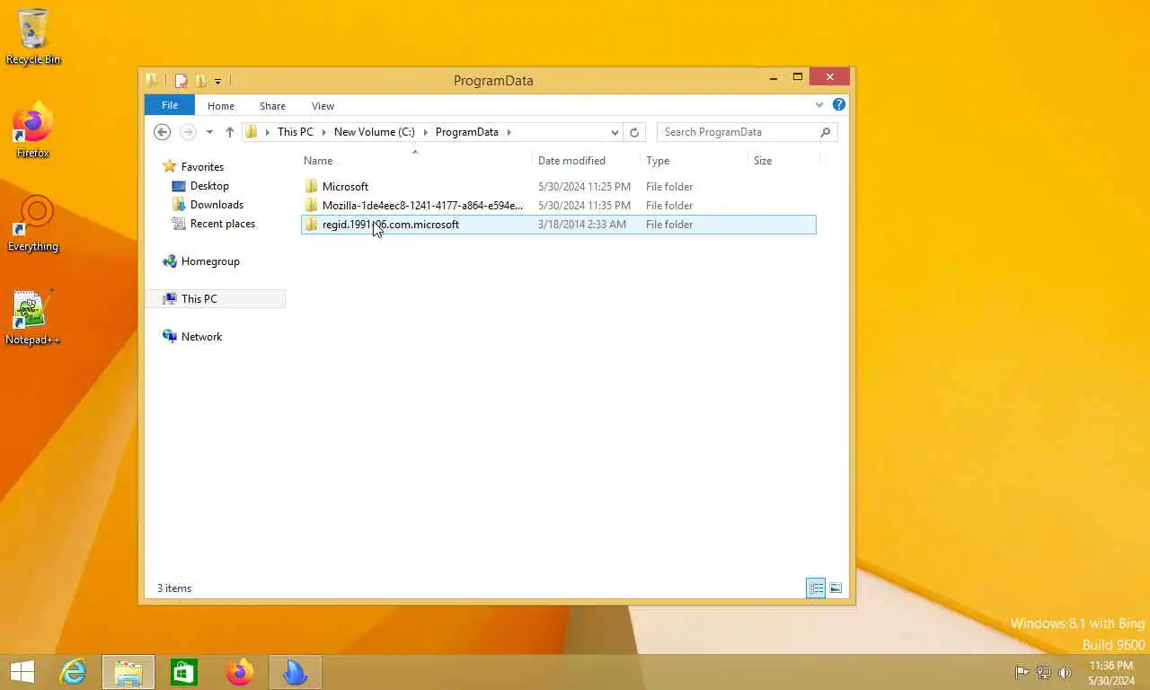Refresh the ProgramData folder view
The height and width of the screenshot is (690, 1150).
tap(634, 132)
